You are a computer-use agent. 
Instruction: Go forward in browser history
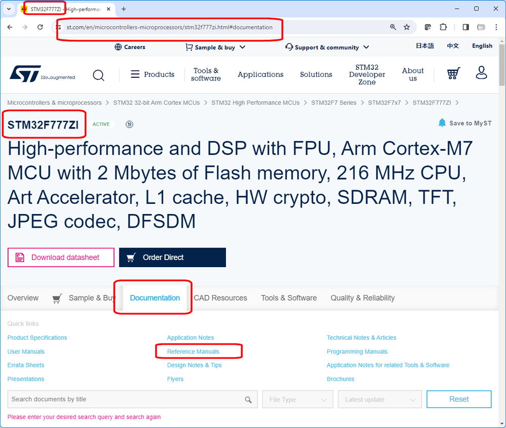[x=25, y=27]
